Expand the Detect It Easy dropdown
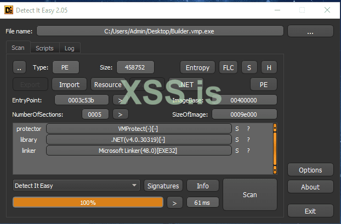This screenshot has height=224, width=341. pyautogui.click(x=76, y=185)
